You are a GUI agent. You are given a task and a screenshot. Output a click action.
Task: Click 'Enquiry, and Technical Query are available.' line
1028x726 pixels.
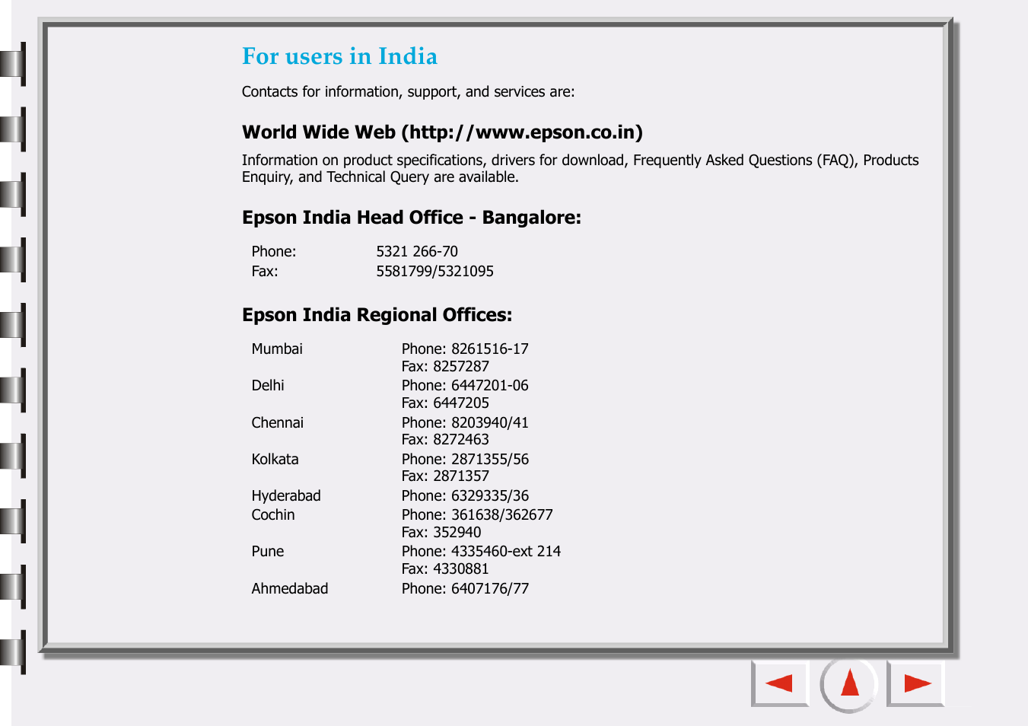coord(380,177)
